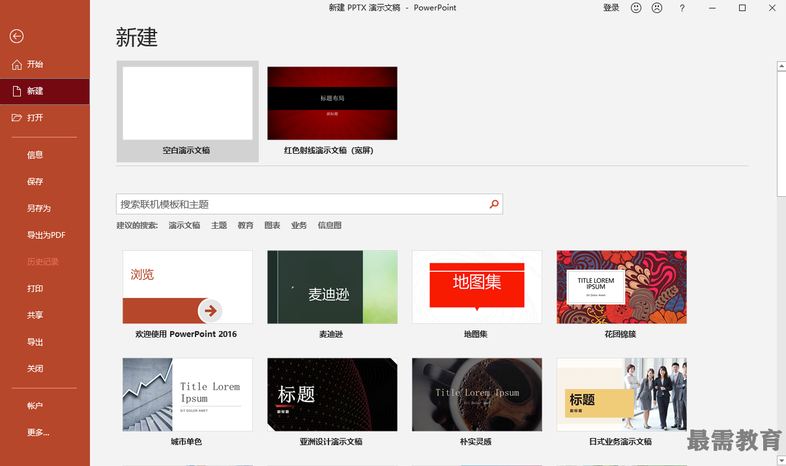Screen dimensions: 786x466
Task: Select the 红色射线演示文稿 template
Action: click(332, 111)
